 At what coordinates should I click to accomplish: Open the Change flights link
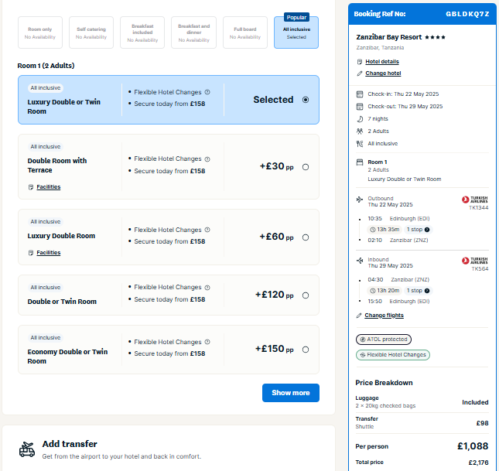[x=385, y=316]
